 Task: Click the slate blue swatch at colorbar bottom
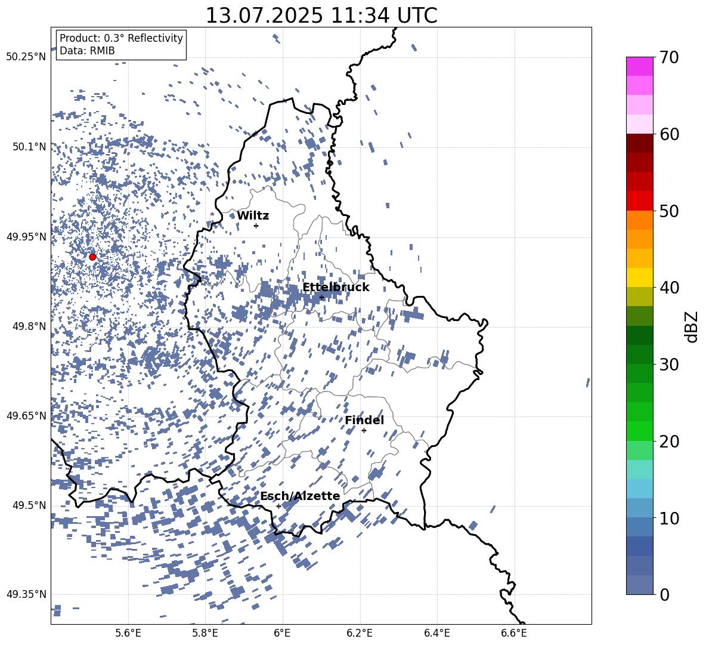coord(639,585)
